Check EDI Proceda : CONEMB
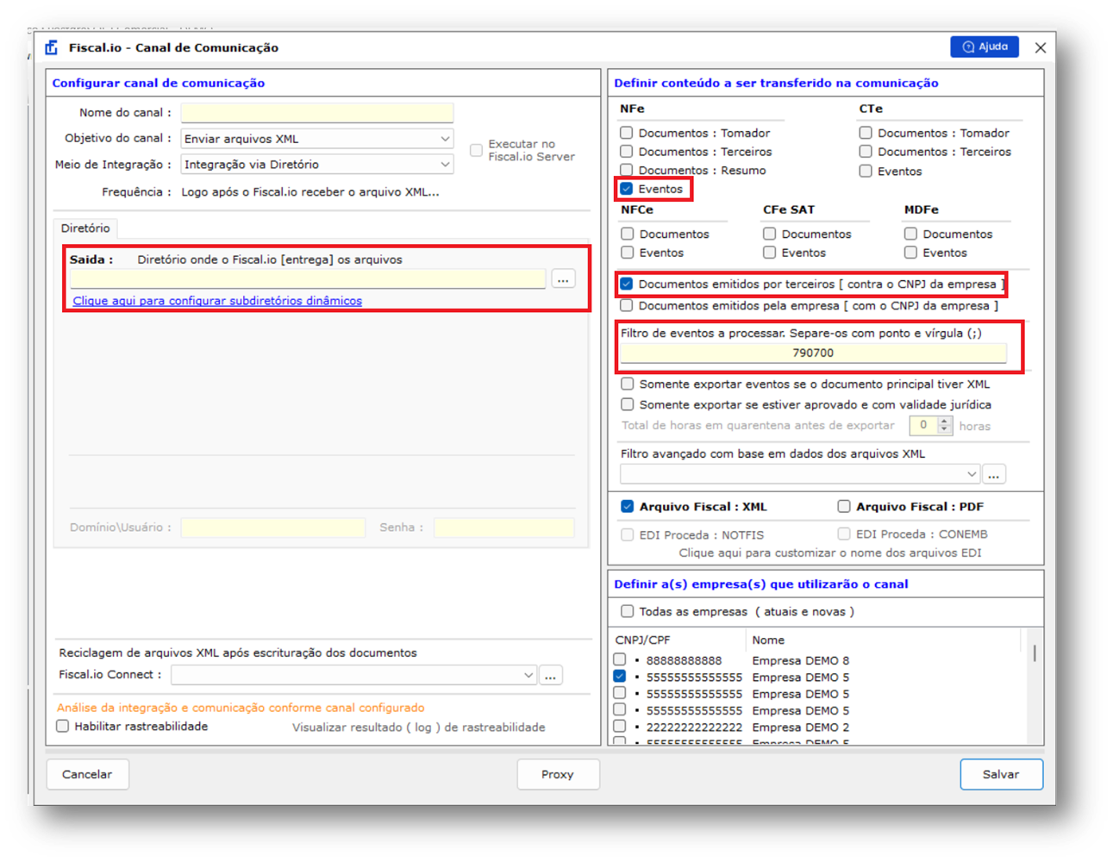This screenshot has width=1113, height=862. (x=844, y=534)
